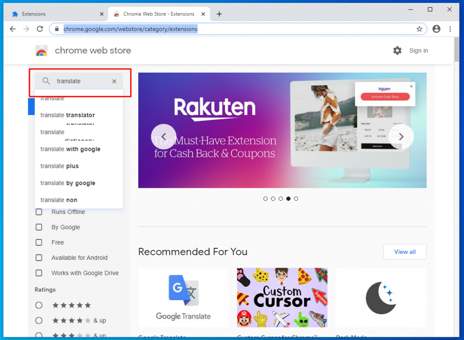
Task: Bookmark this page with star icon
Action: 419,29
